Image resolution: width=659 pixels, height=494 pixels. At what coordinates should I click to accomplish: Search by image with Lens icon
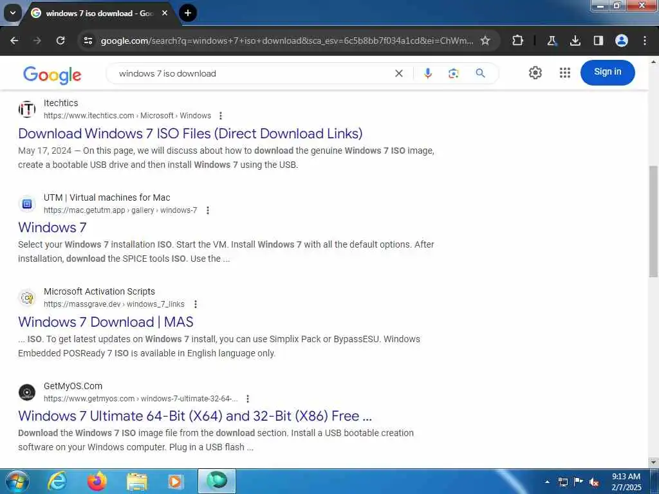(454, 73)
